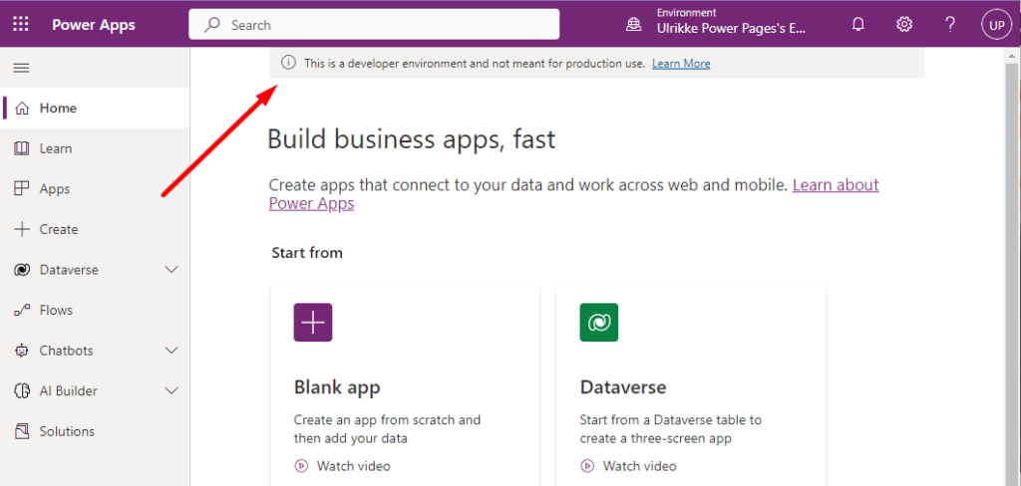Click play icon on Dataverse card
Image resolution: width=1021 pixels, height=486 pixels.
[587, 466]
